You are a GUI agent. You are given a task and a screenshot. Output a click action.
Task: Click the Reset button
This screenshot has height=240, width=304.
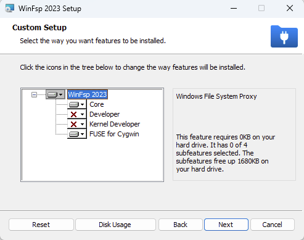[41, 225]
